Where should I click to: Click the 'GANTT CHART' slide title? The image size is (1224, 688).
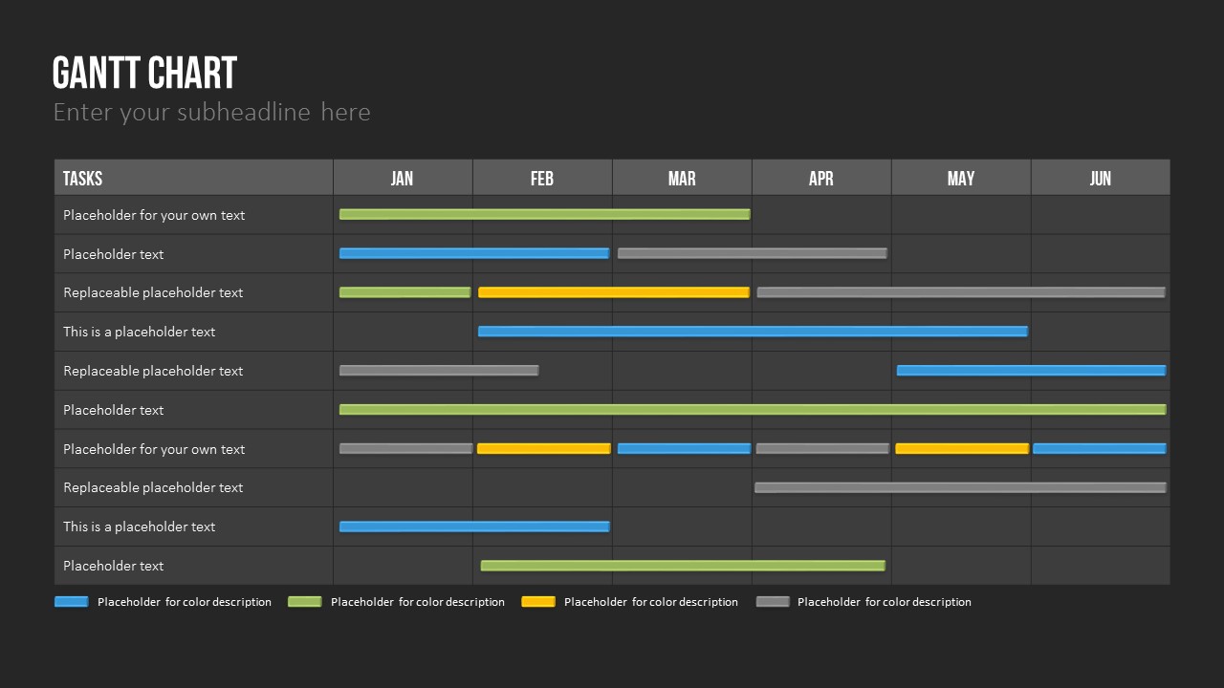144,74
